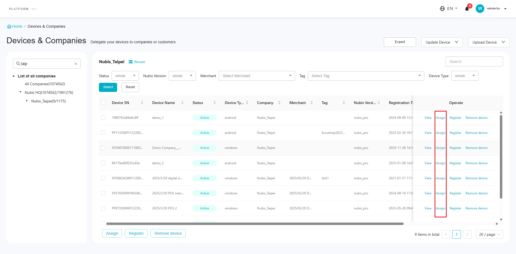Clear the company search field with X

(x=76, y=64)
